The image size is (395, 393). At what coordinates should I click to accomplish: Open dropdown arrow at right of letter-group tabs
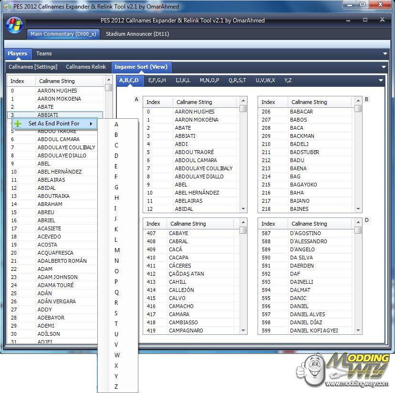click(381, 81)
